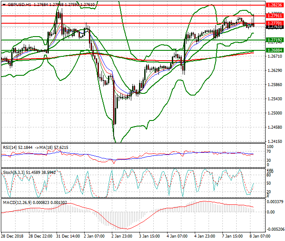Select the 1.28236 resistance price label

coord(275,5)
